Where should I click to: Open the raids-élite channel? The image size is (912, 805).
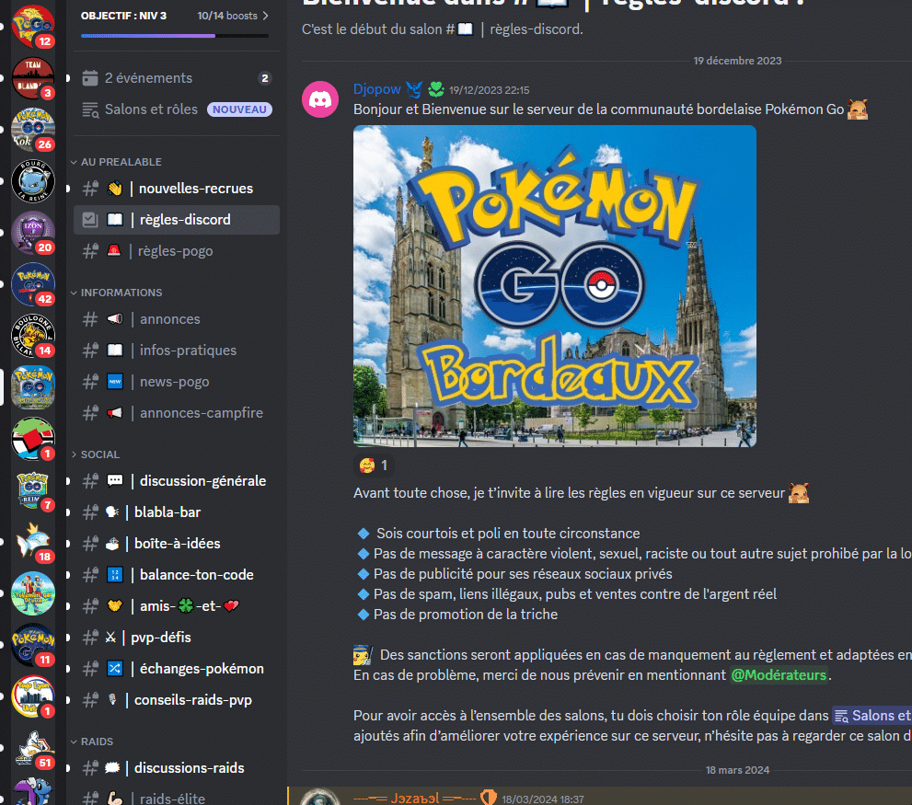(x=177, y=797)
